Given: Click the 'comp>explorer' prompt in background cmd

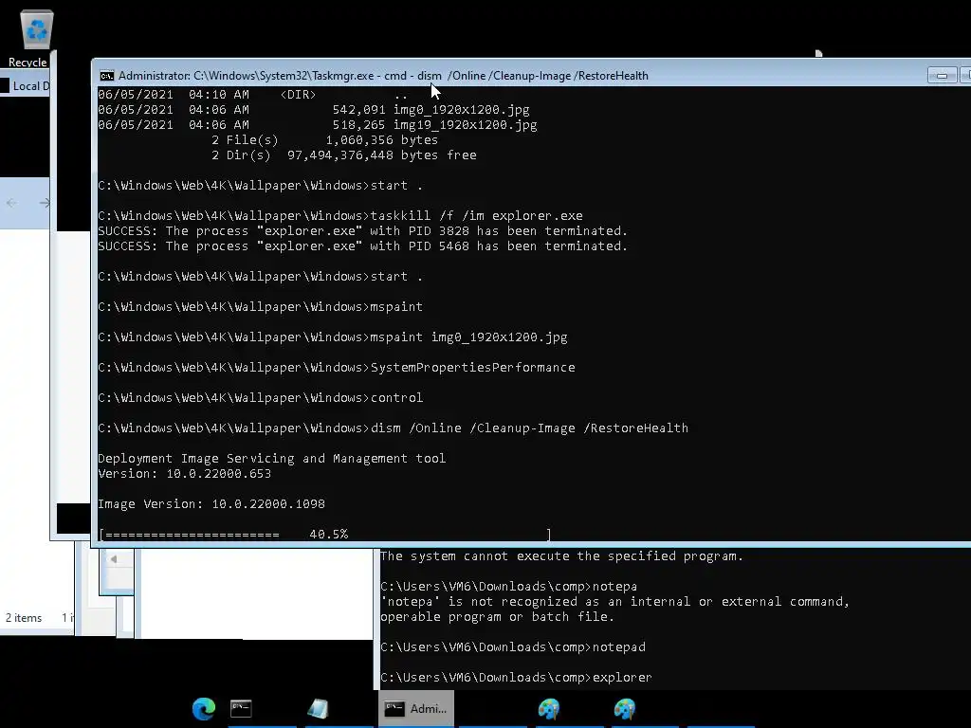Looking at the screenshot, I should (x=516, y=678).
